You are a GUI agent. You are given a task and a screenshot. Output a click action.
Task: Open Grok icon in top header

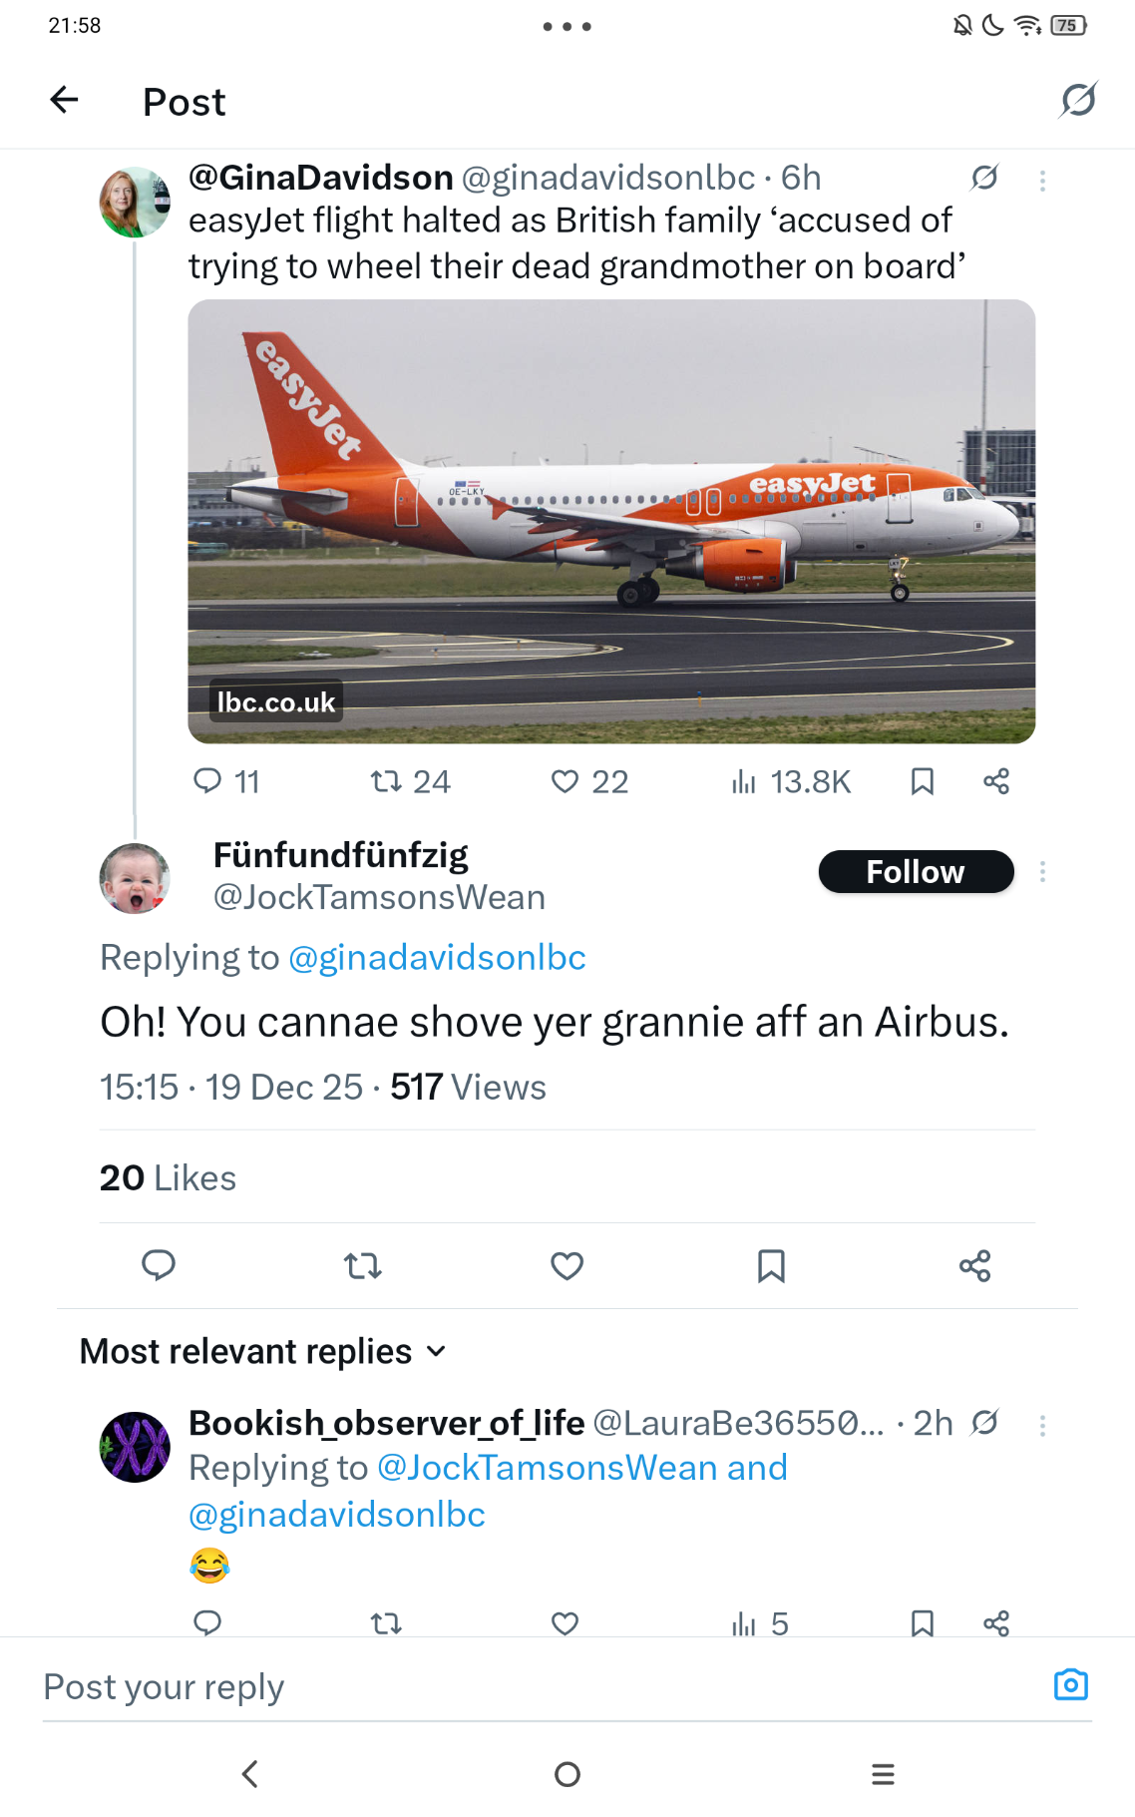tap(1078, 100)
